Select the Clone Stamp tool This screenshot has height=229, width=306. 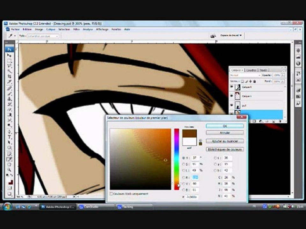(x=9, y=99)
